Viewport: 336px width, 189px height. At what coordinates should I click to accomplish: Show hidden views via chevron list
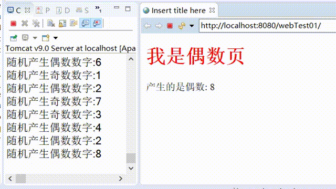point(98,9)
